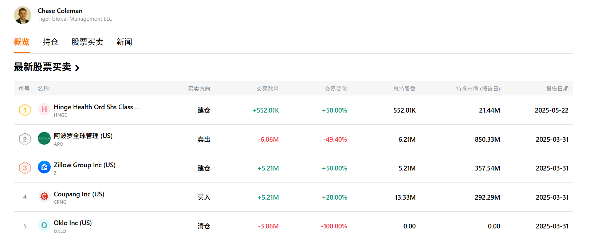Click the Chase Coleman name heading
Screen dimensions: 598x239
60,11
